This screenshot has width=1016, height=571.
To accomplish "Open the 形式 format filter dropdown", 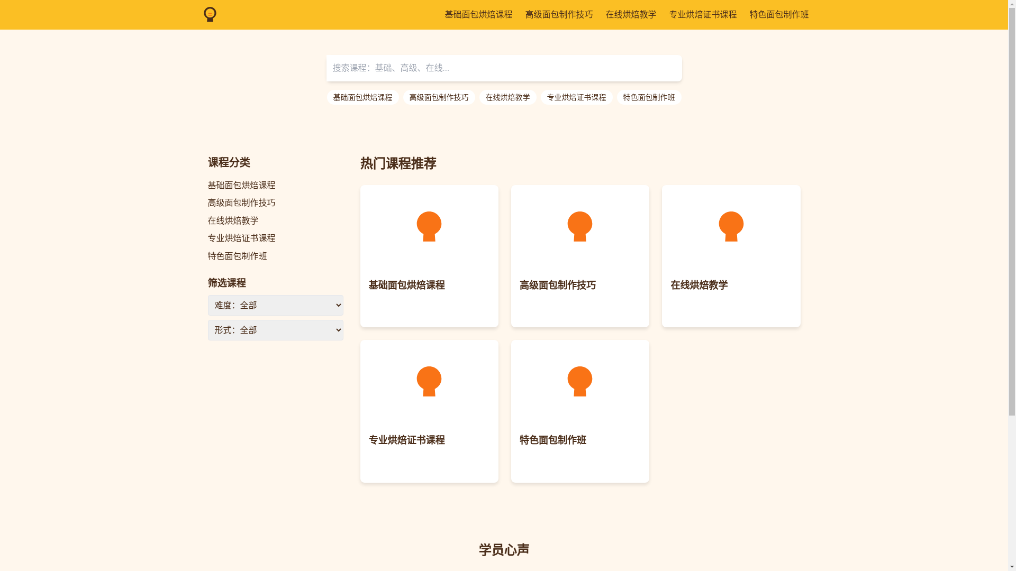I will [x=275, y=330].
